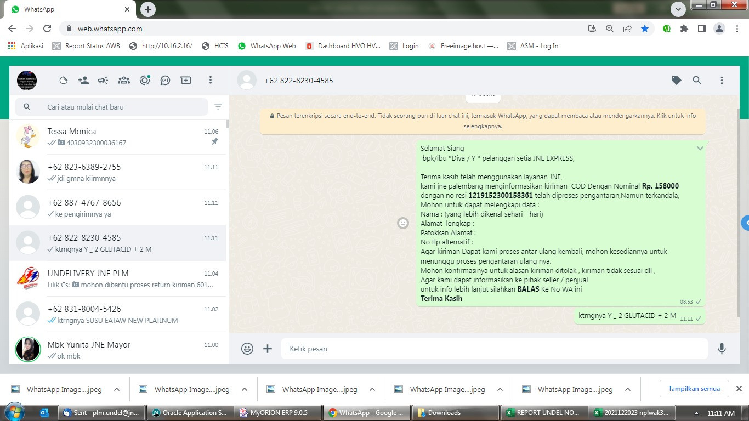Click the share icon in address bar
This screenshot has height=421, width=749.
coord(627,29)
